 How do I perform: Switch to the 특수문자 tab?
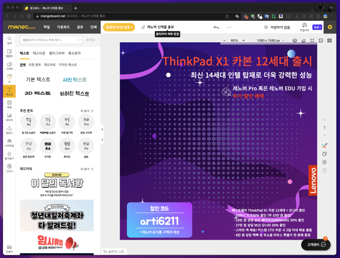(74, 53)
